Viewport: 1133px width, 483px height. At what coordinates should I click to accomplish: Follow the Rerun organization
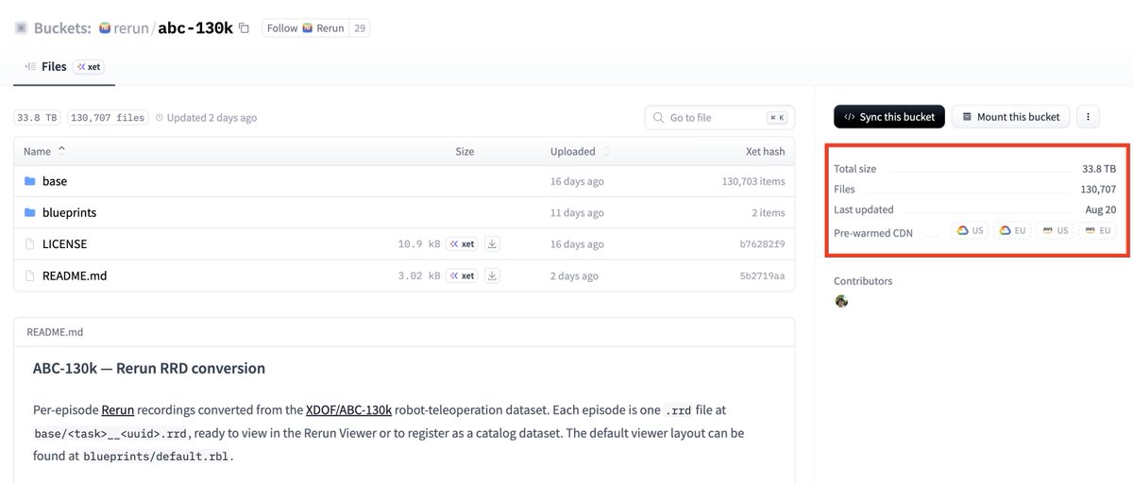[x=305, y=28]
